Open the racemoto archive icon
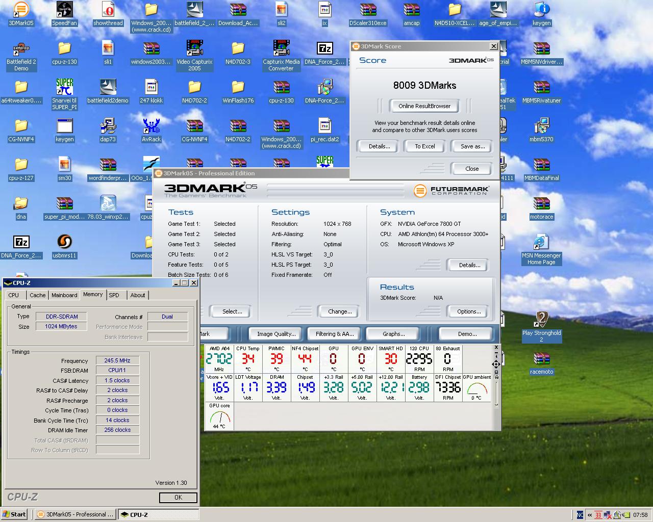Viewport: 653px width, 522px height. point(541,362)
